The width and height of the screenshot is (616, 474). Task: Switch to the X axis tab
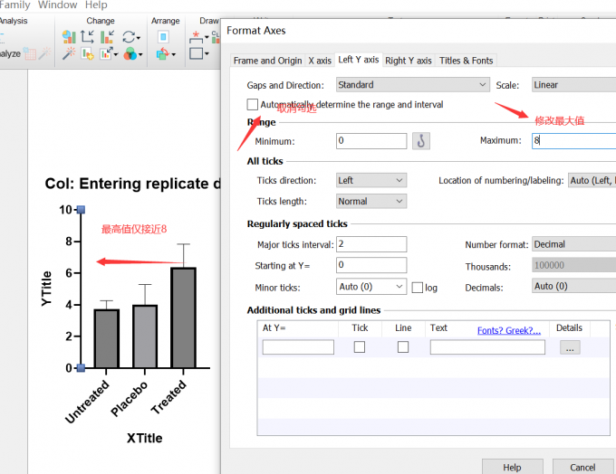coord(319,61)
